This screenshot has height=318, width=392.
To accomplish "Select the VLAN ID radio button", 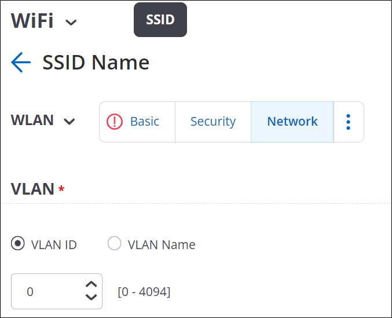I will tap(18, 243).
